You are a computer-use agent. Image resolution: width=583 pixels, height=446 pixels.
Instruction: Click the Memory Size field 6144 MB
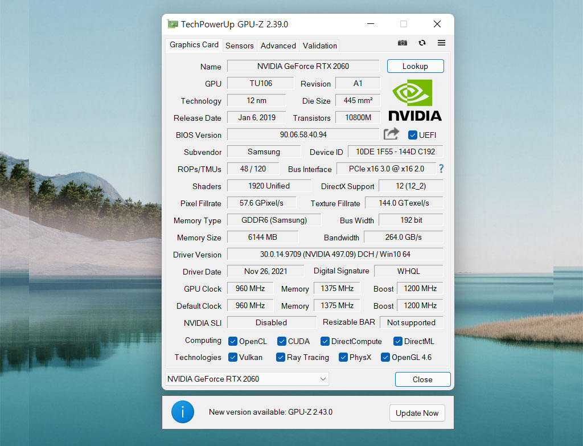click(263, 237)
